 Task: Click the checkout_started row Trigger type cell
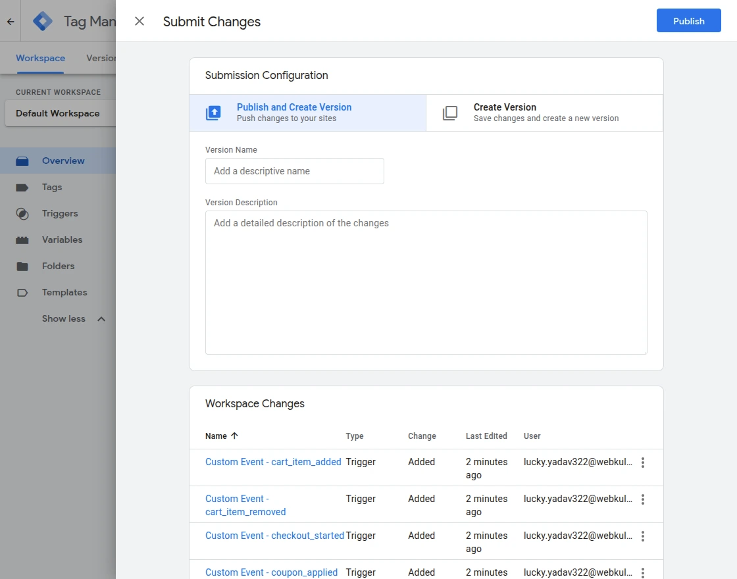(x=361, y=536)
